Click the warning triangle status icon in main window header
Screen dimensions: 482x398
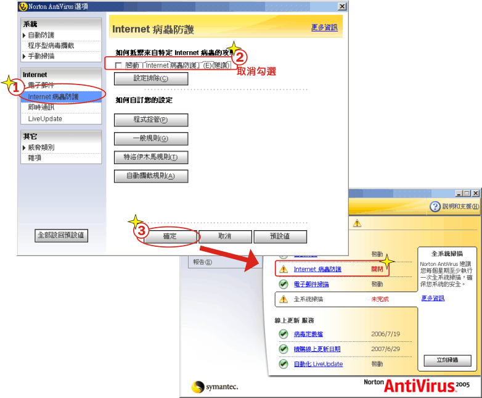point(357,223)
